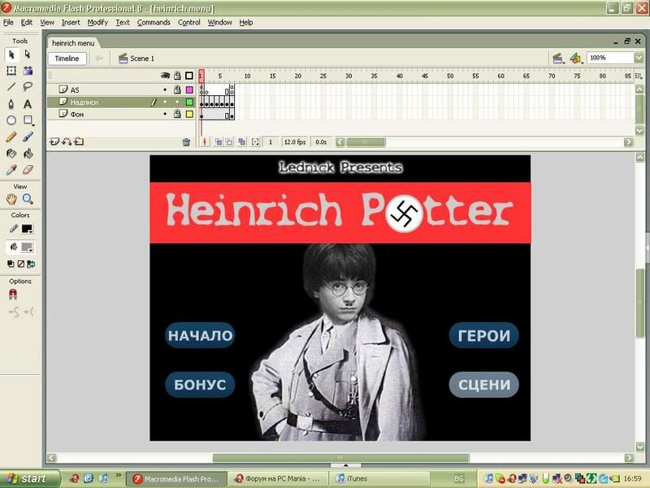Toggle show all layers as outlines

(x=189, y=76)
